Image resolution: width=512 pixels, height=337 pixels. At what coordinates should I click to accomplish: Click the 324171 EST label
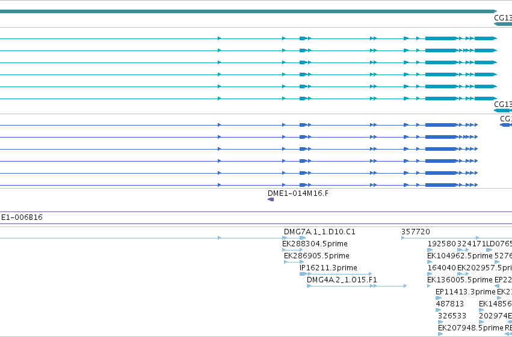tap(471, 244)
